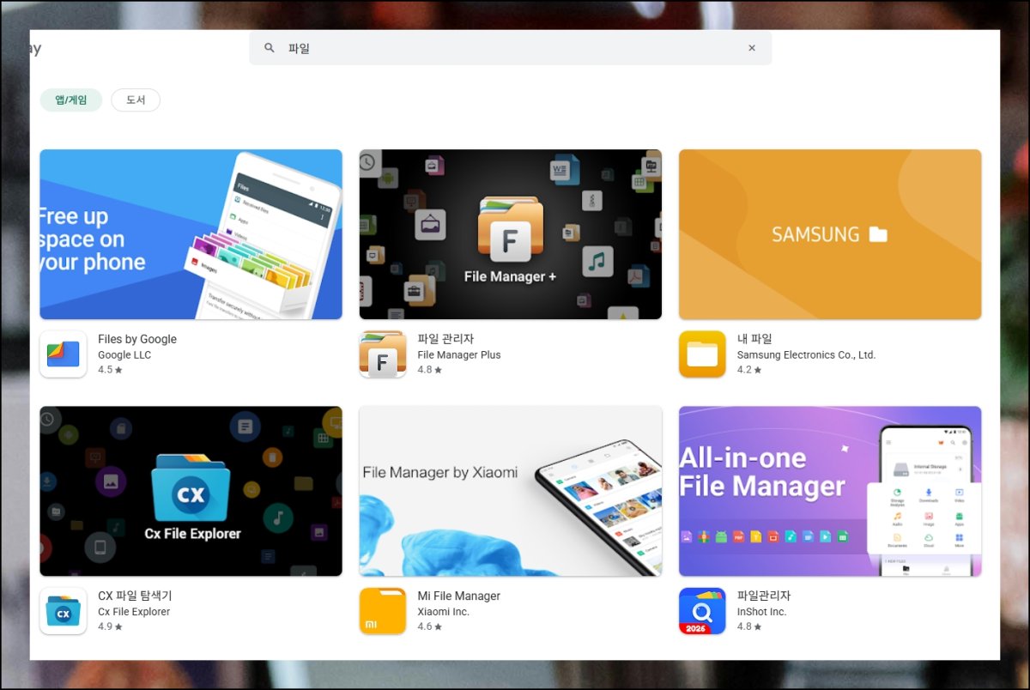Click the File Manager Plus developer name
The image size is (1030, 690).
point(459,354)
